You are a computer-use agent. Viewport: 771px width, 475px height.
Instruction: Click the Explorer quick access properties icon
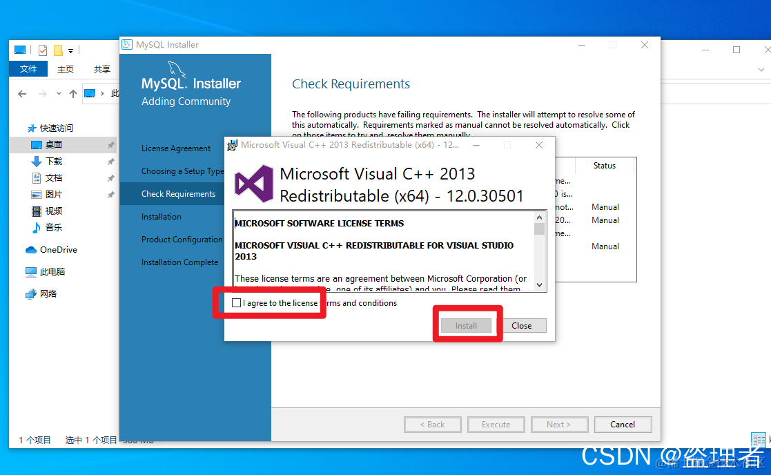[43, 50]
